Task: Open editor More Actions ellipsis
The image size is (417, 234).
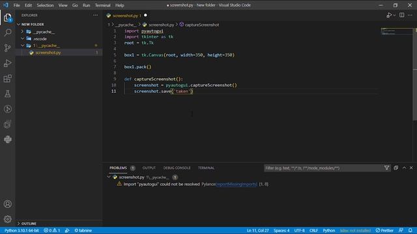Action: [x=410, y=16]
